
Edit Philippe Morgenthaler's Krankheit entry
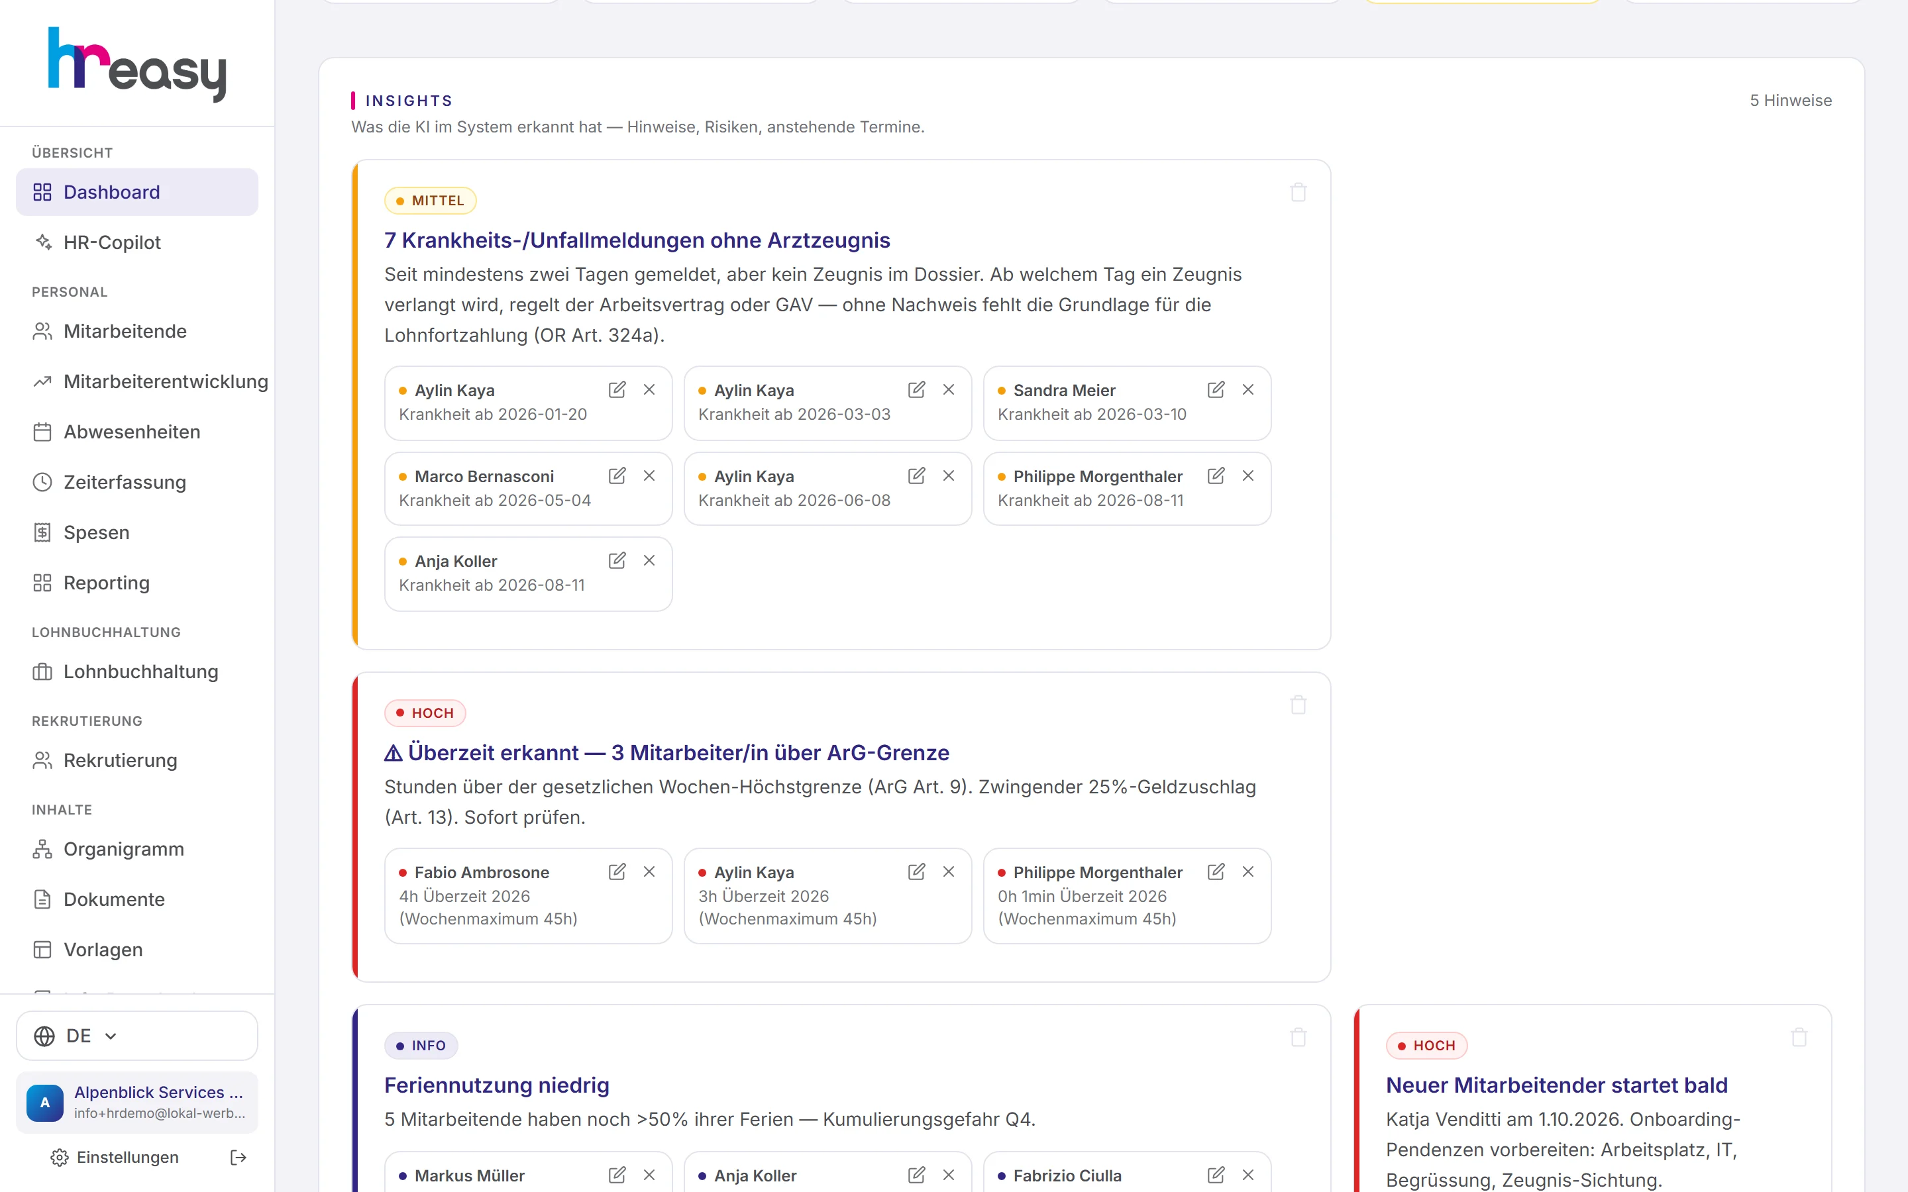pos(1216,475)
